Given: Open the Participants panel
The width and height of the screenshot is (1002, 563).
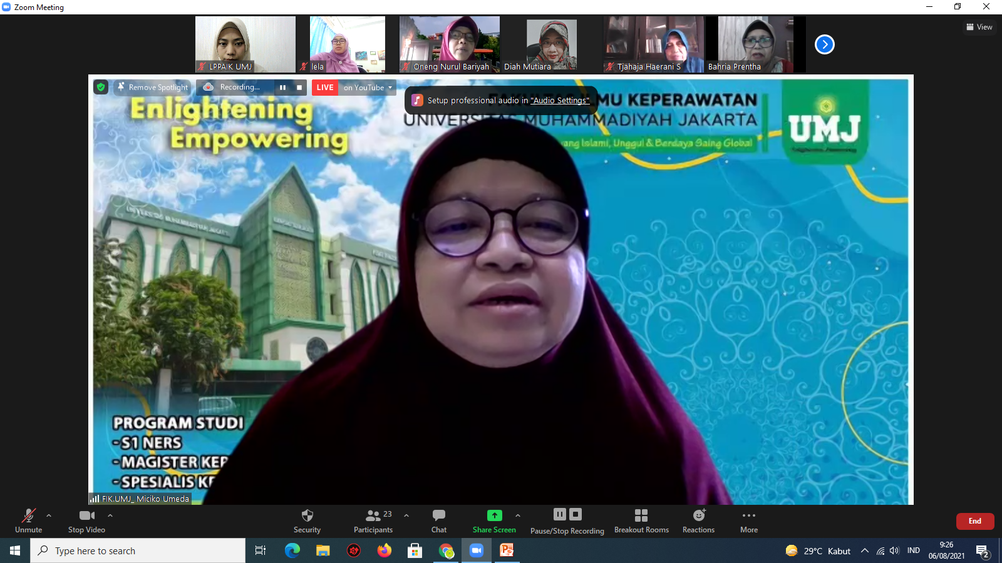Looking at the screenshot, I should [x=373, y=520].
